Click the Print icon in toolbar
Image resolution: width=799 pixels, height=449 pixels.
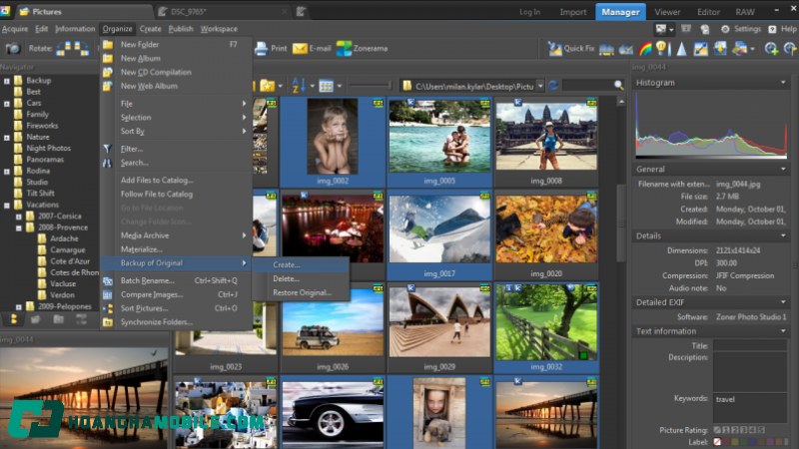262,48
